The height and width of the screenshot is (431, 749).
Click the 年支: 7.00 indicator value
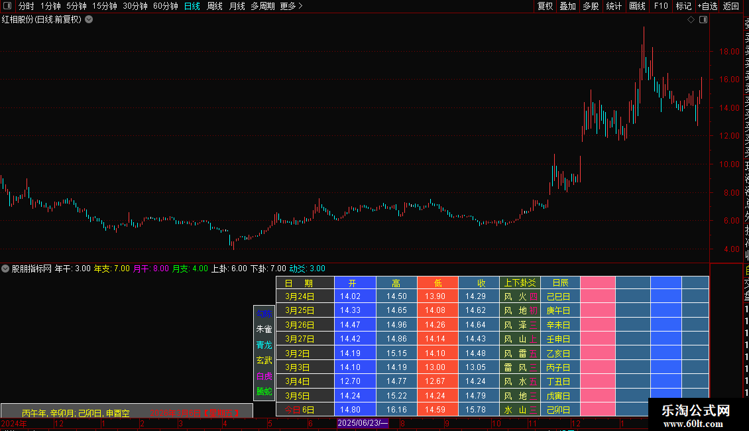click(x=112, y=269)
